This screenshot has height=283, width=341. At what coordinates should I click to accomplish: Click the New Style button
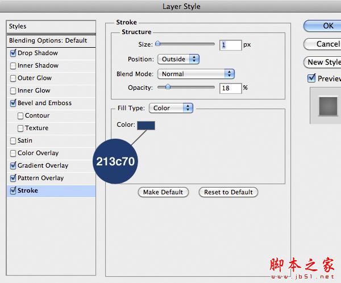click(x=322, y=62)
